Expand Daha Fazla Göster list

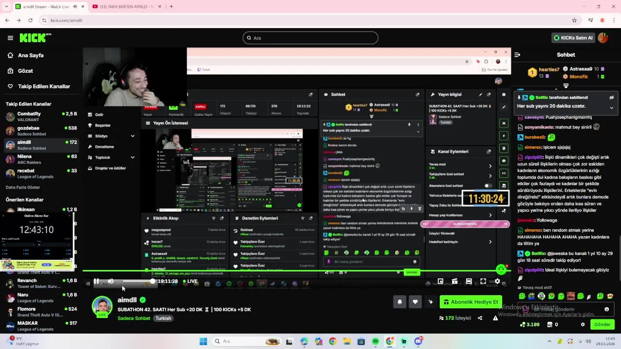click(x=23, y=188)
